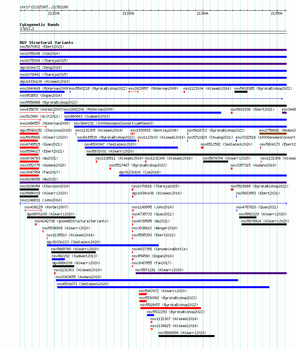The width and height of the screenshot is (296, 349).
Task: Open nsv3357315 (Audano2019) label
Action: pyautogui.click(x=253, y=166)
